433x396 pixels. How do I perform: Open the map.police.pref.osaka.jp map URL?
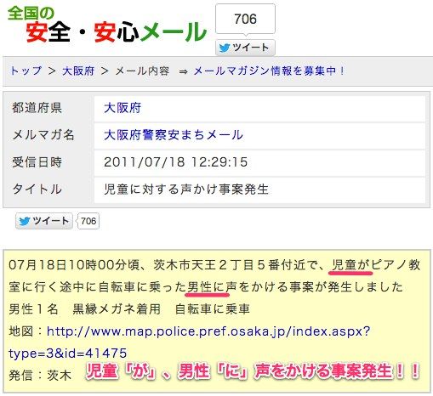(x=190, y=342)
